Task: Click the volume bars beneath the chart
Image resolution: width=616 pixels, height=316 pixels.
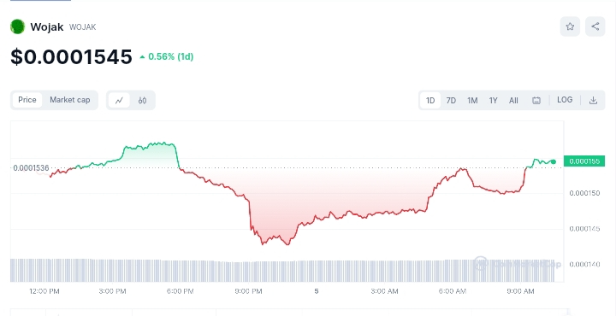Action: click(x=282, y=271)
